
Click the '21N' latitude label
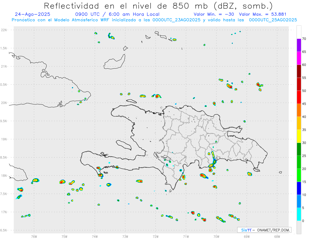tap(4, 66)
